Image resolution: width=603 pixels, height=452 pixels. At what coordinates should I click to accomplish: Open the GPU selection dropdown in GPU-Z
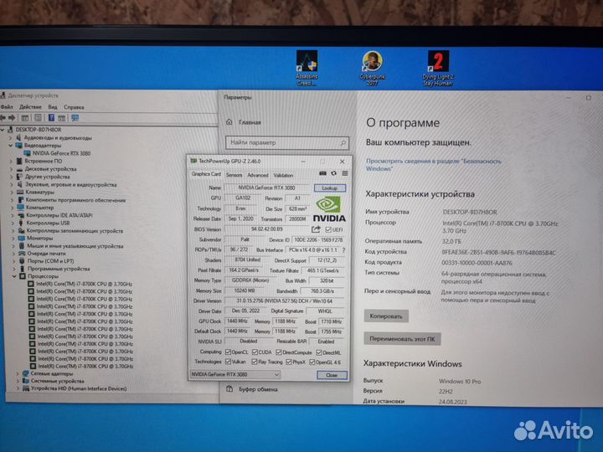click(x=235, y=374)
